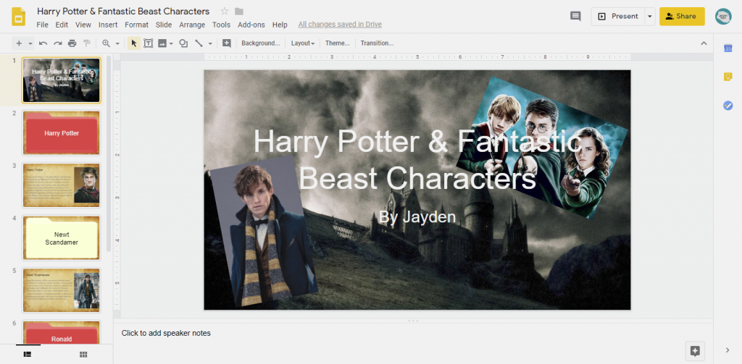Expand new slide layout dropdown arrow
This screenshot has height=364, width=742.
click(x=30, y=43)
